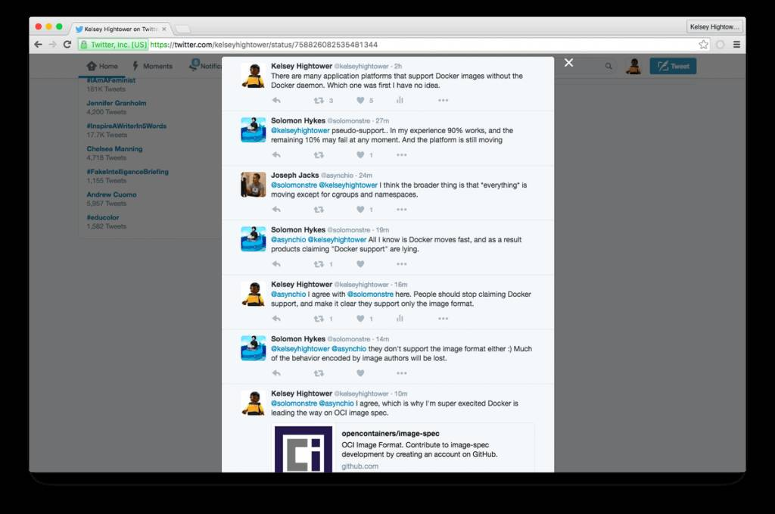Screen dimensions: 775x514
Task: Open the #FakeIntelligenceBriefing trend
Action: [127, 172]
